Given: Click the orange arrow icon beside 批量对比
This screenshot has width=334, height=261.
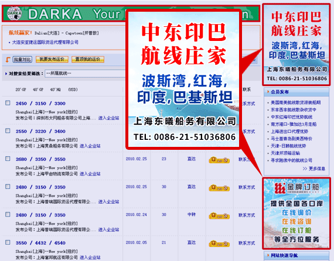Looking at the screenshot, I should coord(8,60).
